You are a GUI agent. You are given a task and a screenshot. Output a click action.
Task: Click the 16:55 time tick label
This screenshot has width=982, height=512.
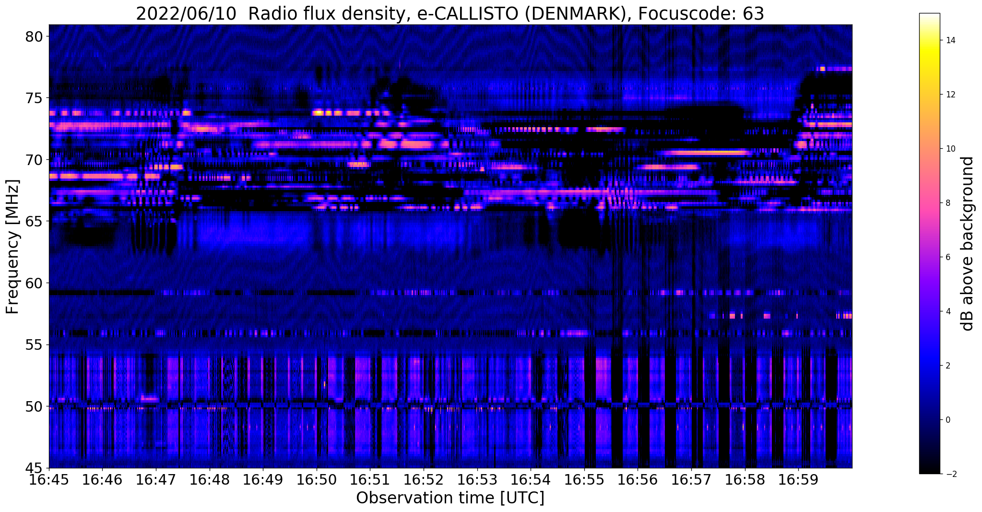coord(584,480)
